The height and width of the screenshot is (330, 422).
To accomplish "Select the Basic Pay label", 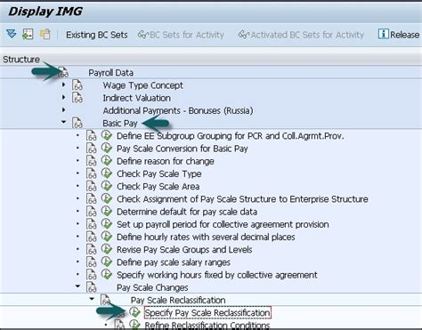I will (x=120, y=123).
